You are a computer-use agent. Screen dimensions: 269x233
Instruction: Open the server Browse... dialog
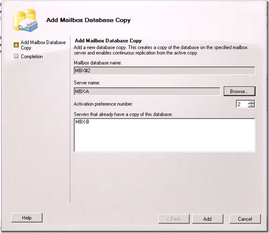[x=239, y=91]
